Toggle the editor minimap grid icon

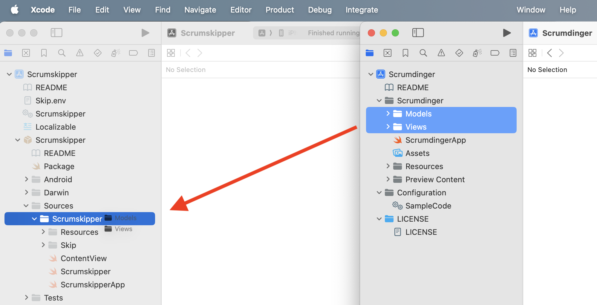tap(171, 53)
